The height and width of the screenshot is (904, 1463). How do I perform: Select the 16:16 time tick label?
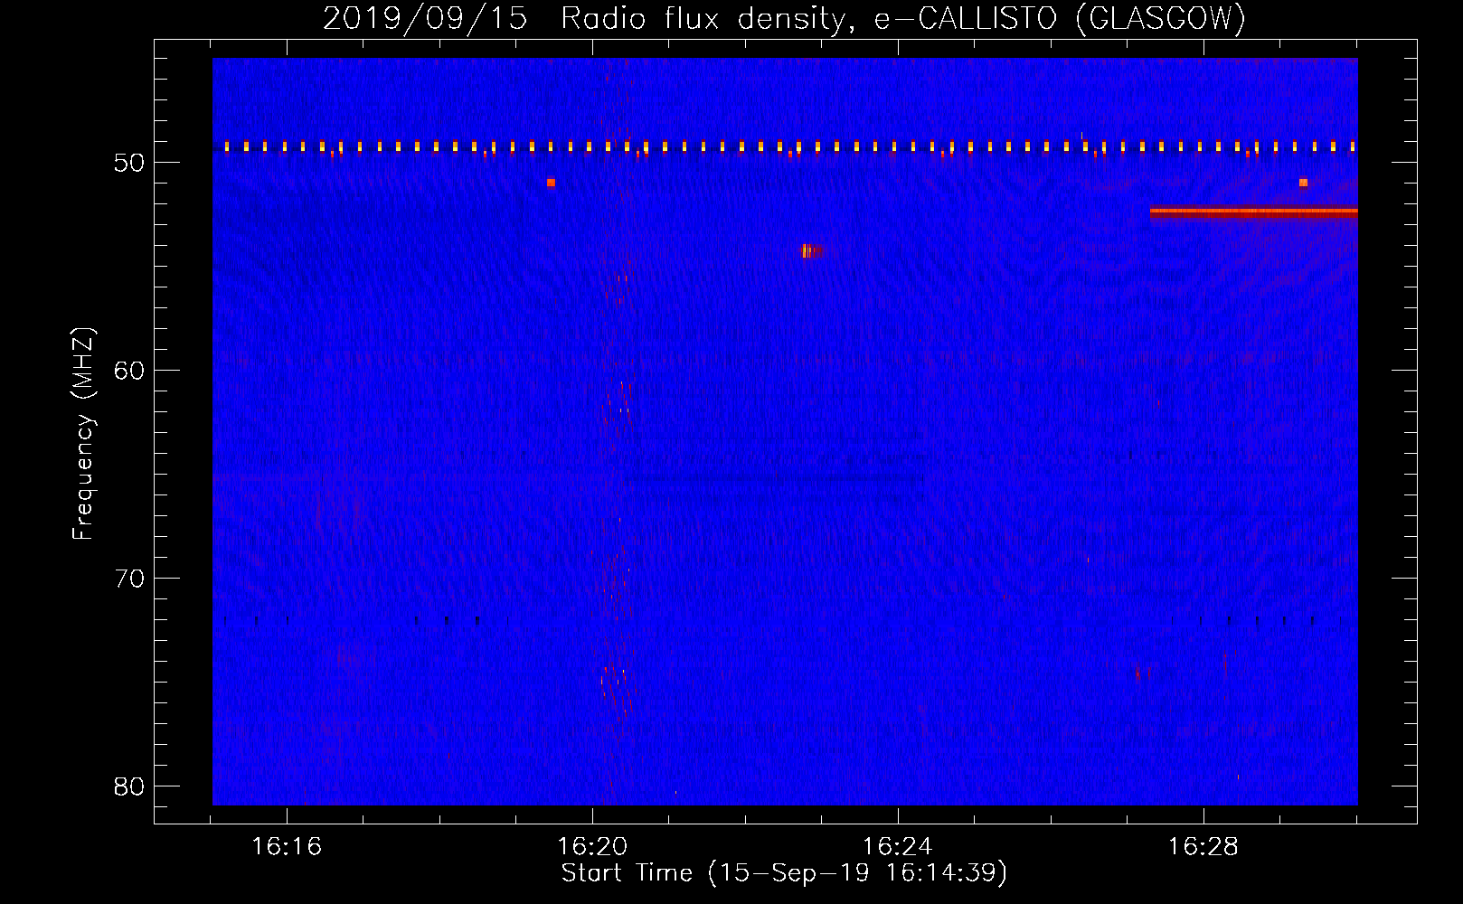tap(287, 846)
